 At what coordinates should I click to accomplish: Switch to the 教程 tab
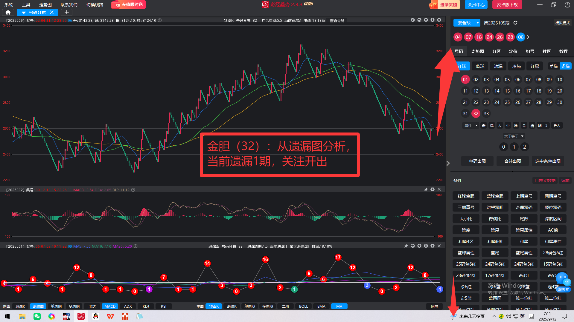[x=564, y=51]
